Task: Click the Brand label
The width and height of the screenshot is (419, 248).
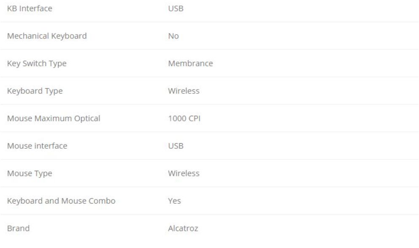Action: [19, 229]
